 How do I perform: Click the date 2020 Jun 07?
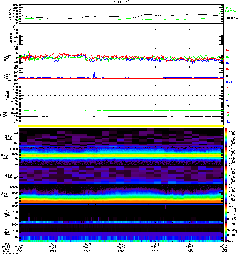click(x=10, y=253)
